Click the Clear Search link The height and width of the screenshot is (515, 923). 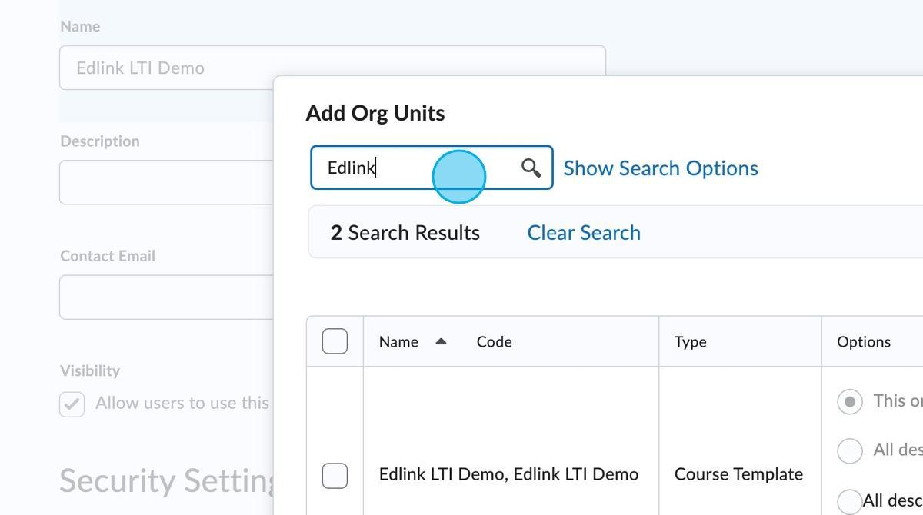(x=583, y=233)
